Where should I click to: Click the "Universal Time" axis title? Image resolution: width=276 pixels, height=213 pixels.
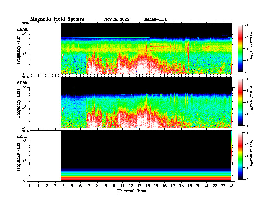[131, 191]
